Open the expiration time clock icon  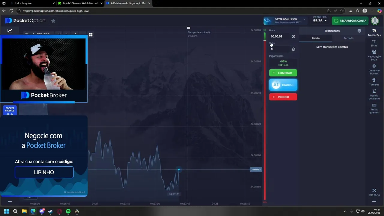(x=293, y=36)
